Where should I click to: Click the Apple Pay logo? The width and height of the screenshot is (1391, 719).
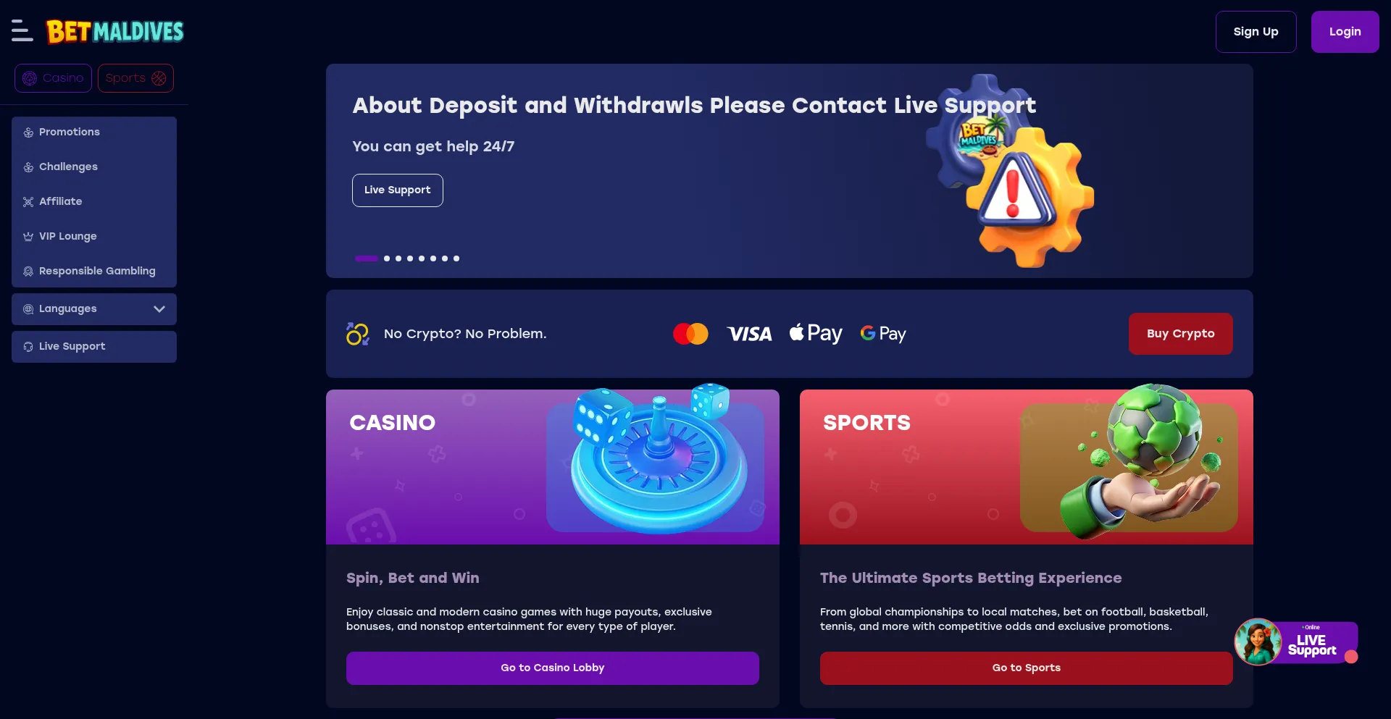point(816,334)
